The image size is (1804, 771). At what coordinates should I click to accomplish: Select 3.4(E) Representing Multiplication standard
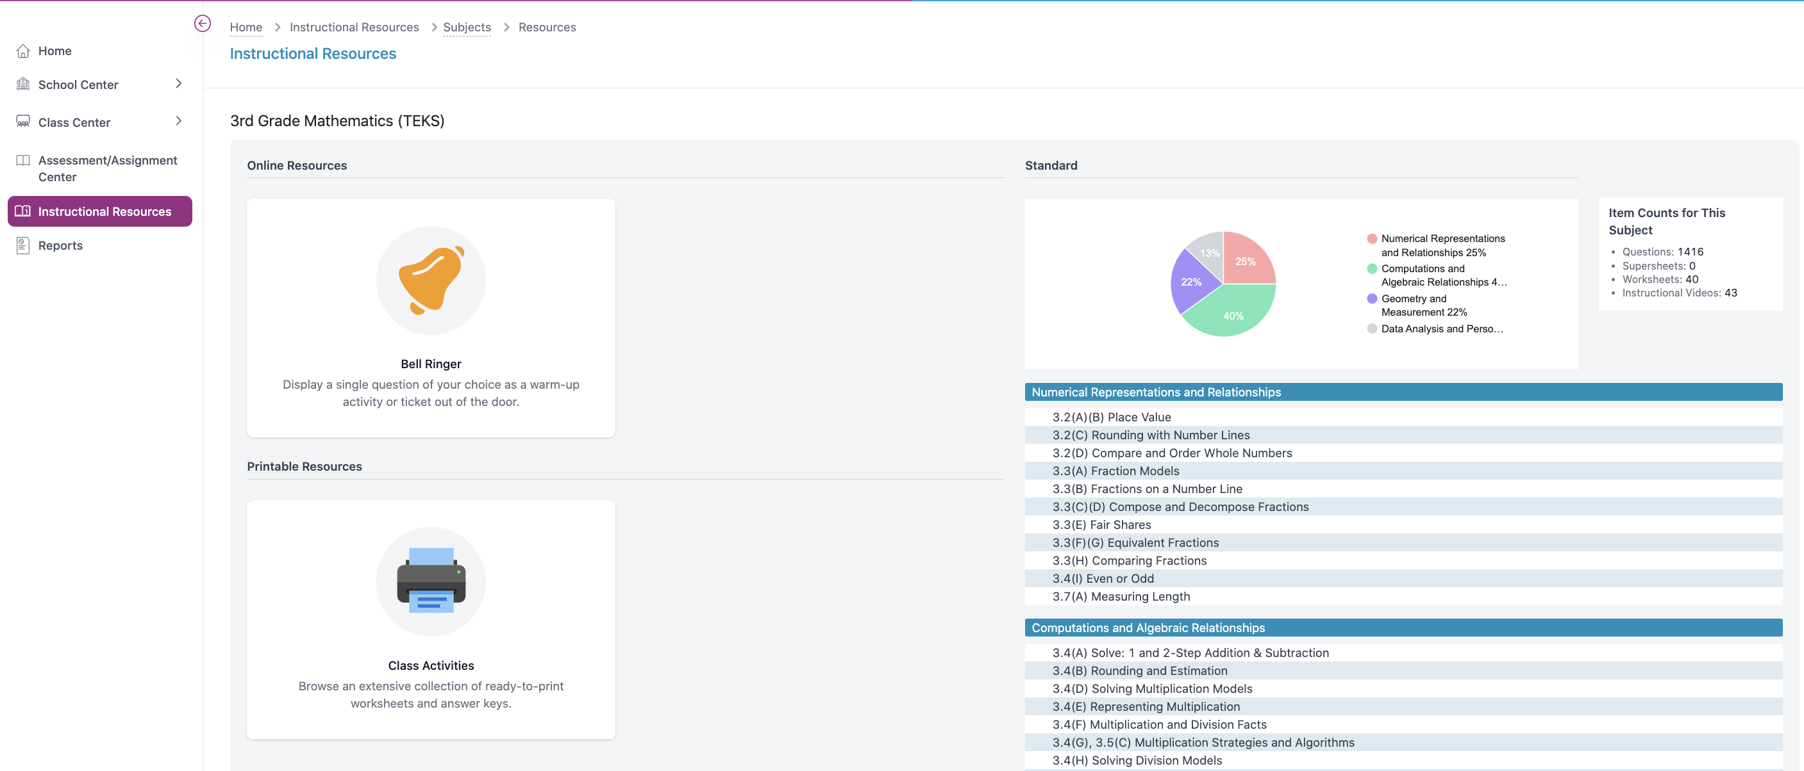coord(1403,706)
